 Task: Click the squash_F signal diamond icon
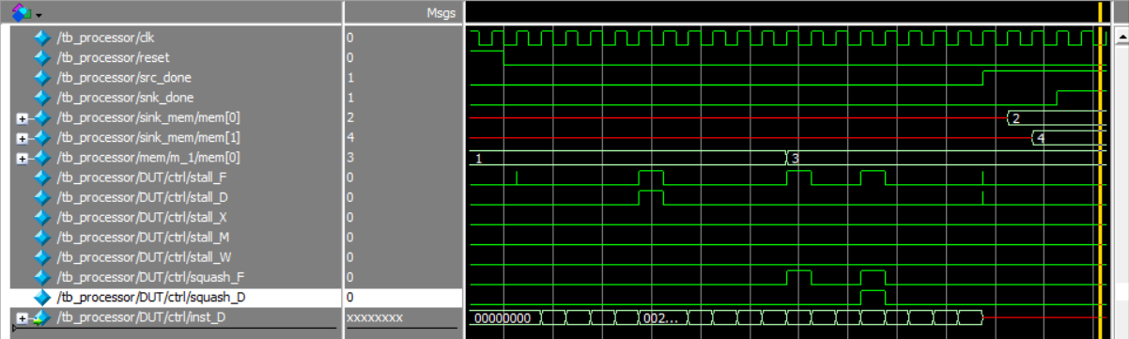(41, 277)
